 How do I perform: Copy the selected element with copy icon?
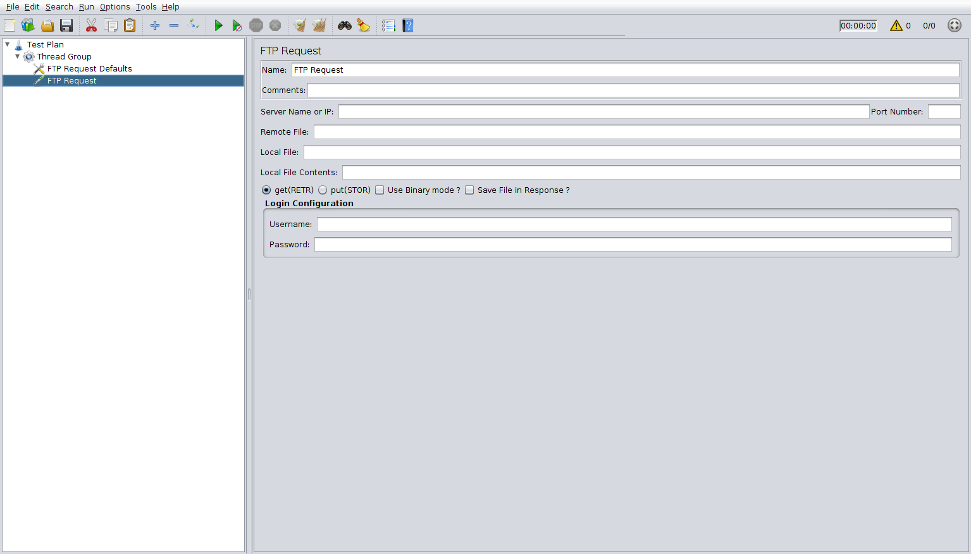[110, 25]
